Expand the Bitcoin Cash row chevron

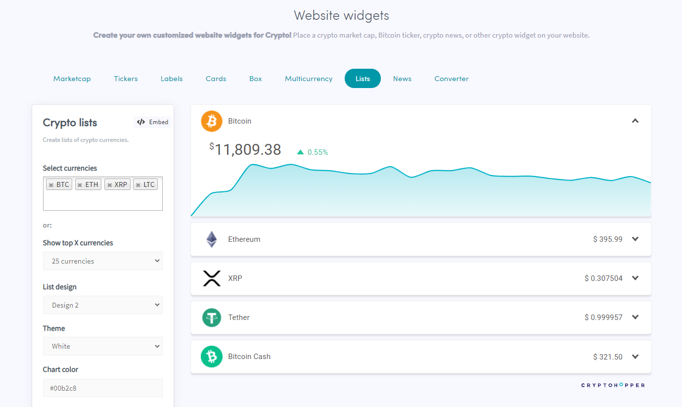(x=636, y=356)
